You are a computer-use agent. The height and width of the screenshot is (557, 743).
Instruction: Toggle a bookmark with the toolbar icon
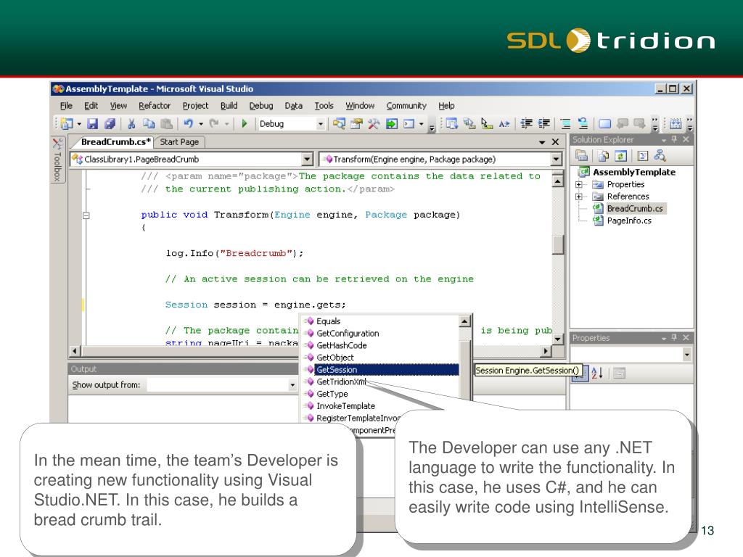point(604,124)
